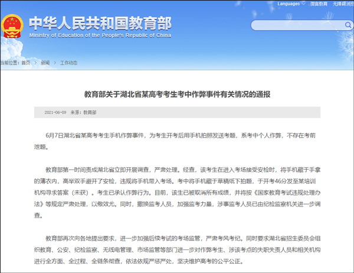Go to 新闻 in breadcrumb
This screenshot has height=273, width=354.
45,63
